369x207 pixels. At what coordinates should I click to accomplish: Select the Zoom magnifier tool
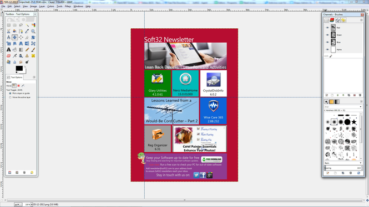33,31
